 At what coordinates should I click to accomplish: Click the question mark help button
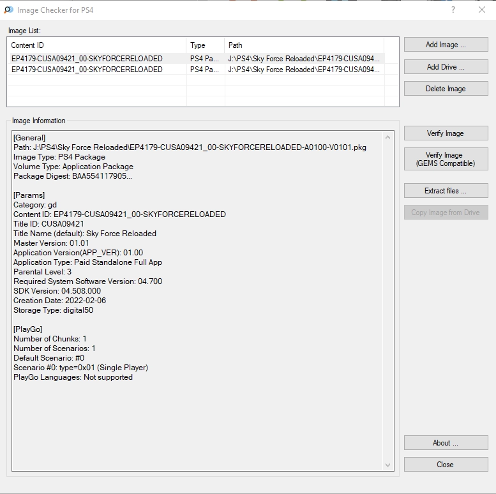[453, 10]
